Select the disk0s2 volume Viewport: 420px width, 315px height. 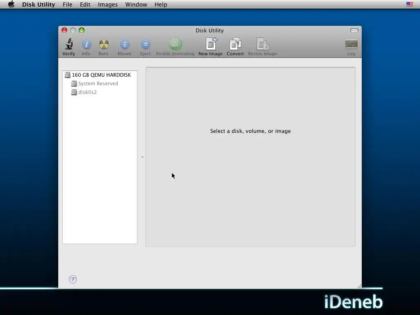pos(100,92)
